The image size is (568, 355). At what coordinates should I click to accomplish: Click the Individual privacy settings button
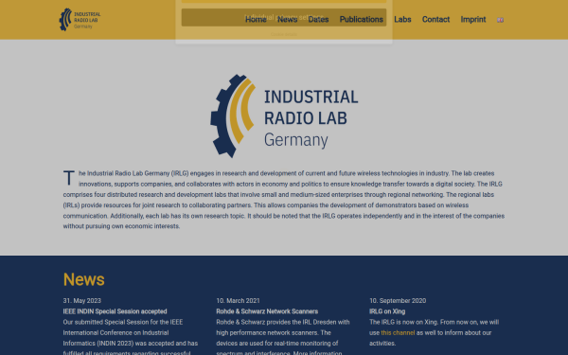(x=284, y=17)
